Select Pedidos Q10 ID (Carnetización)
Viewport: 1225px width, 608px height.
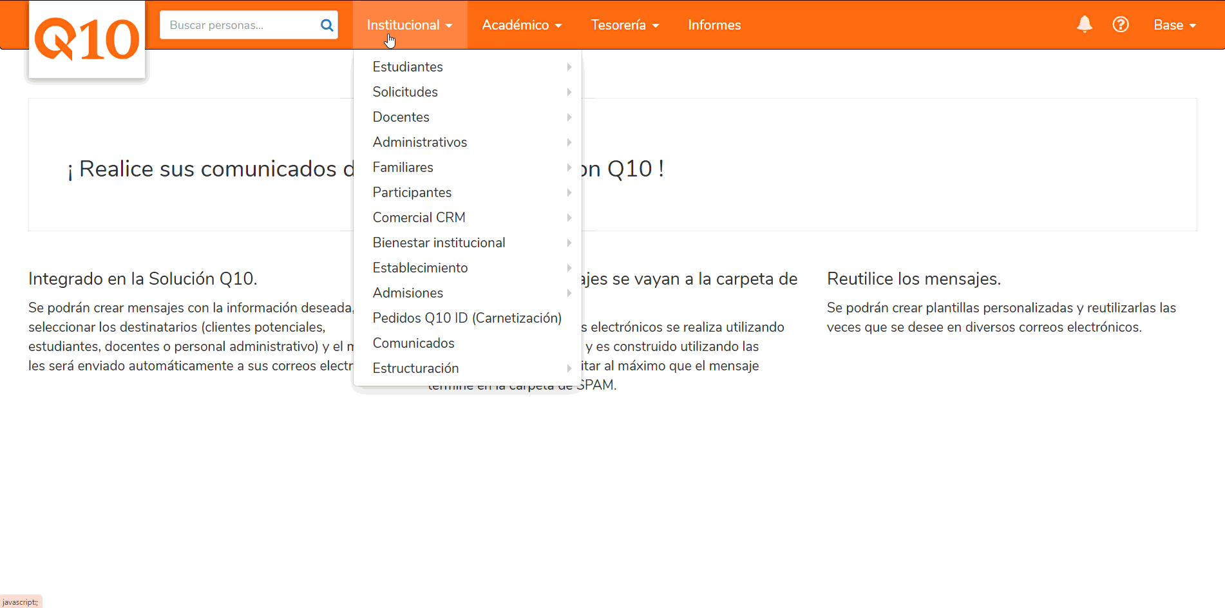coord(468,318)
